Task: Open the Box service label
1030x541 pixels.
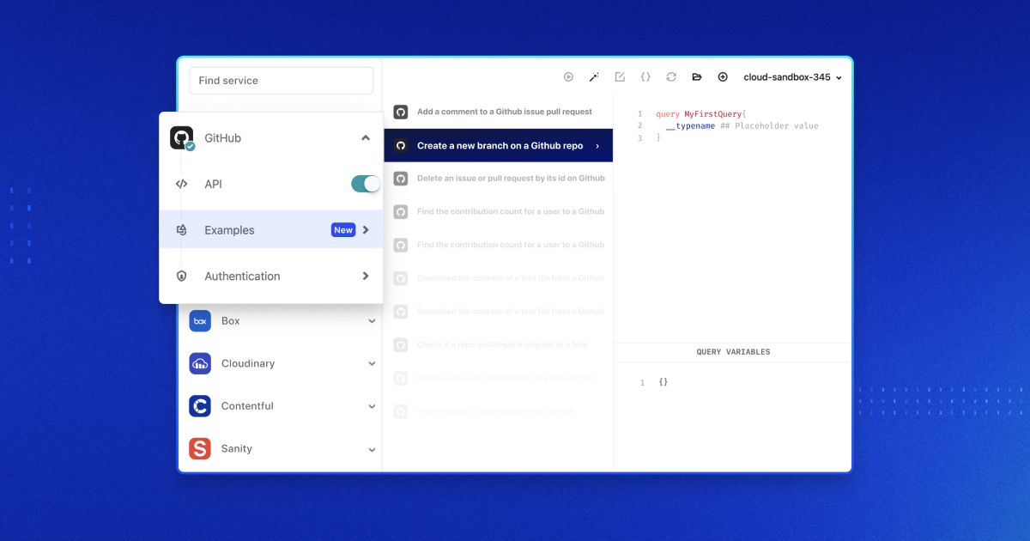Action: 231,321
